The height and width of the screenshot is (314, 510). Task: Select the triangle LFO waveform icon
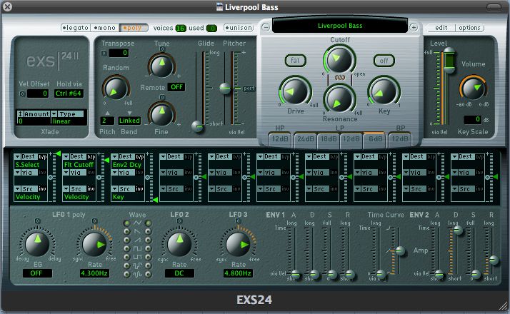[x=137, y=223]
